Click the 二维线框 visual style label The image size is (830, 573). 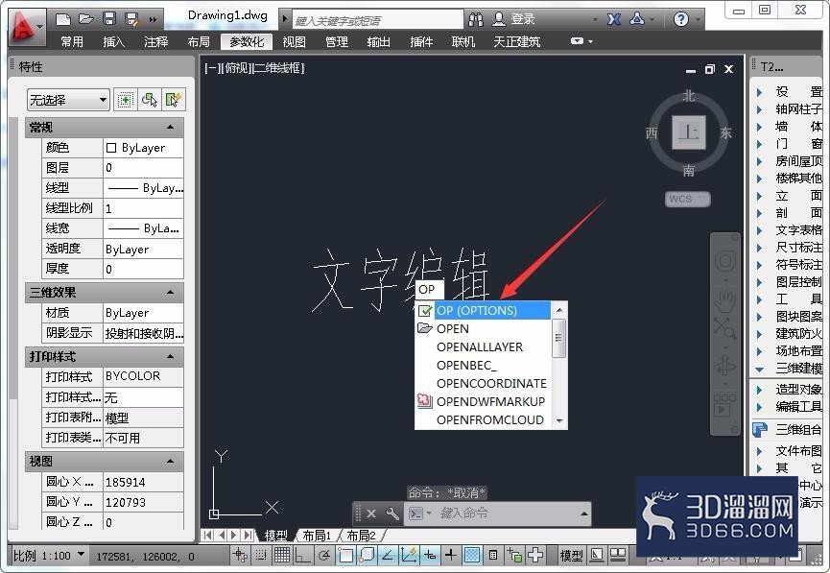point(278,68)
